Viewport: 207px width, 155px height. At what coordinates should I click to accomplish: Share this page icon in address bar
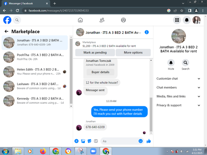pos(175,11)
